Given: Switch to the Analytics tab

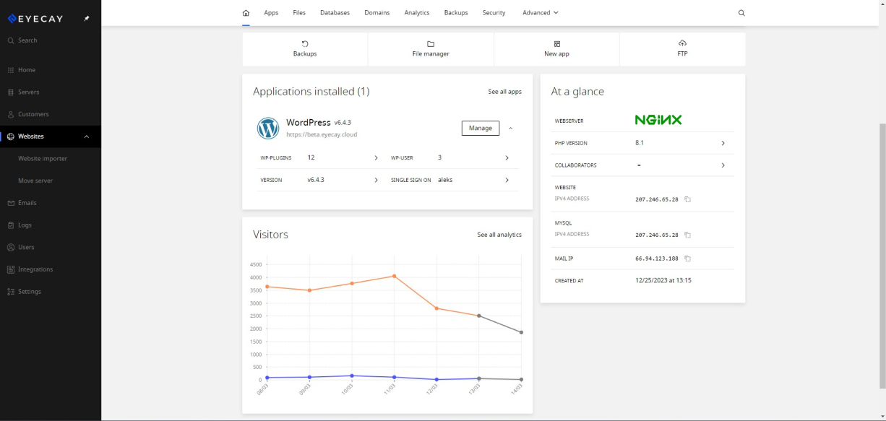Looking at the screenshot, I should pos(417,13).
